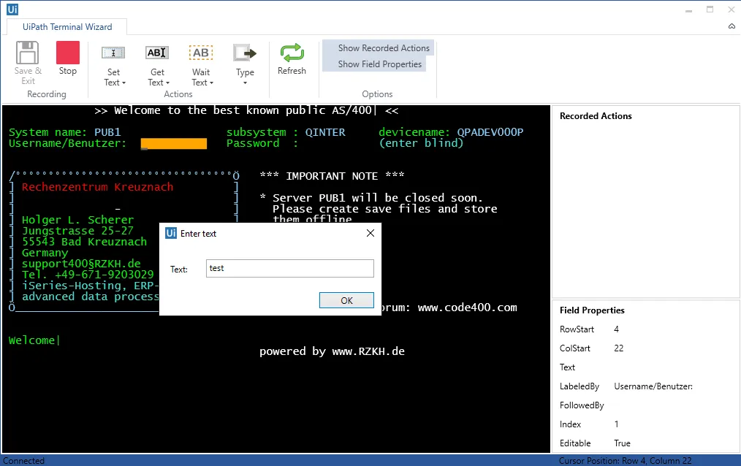Click the 'Welcome' text at terminal bottom
This screenshot has width=741, height=466.
click(x=31, y=340)
